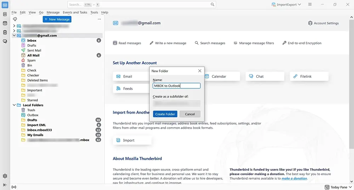
Task: Open the Help menu
Action: tap(104, 12)
